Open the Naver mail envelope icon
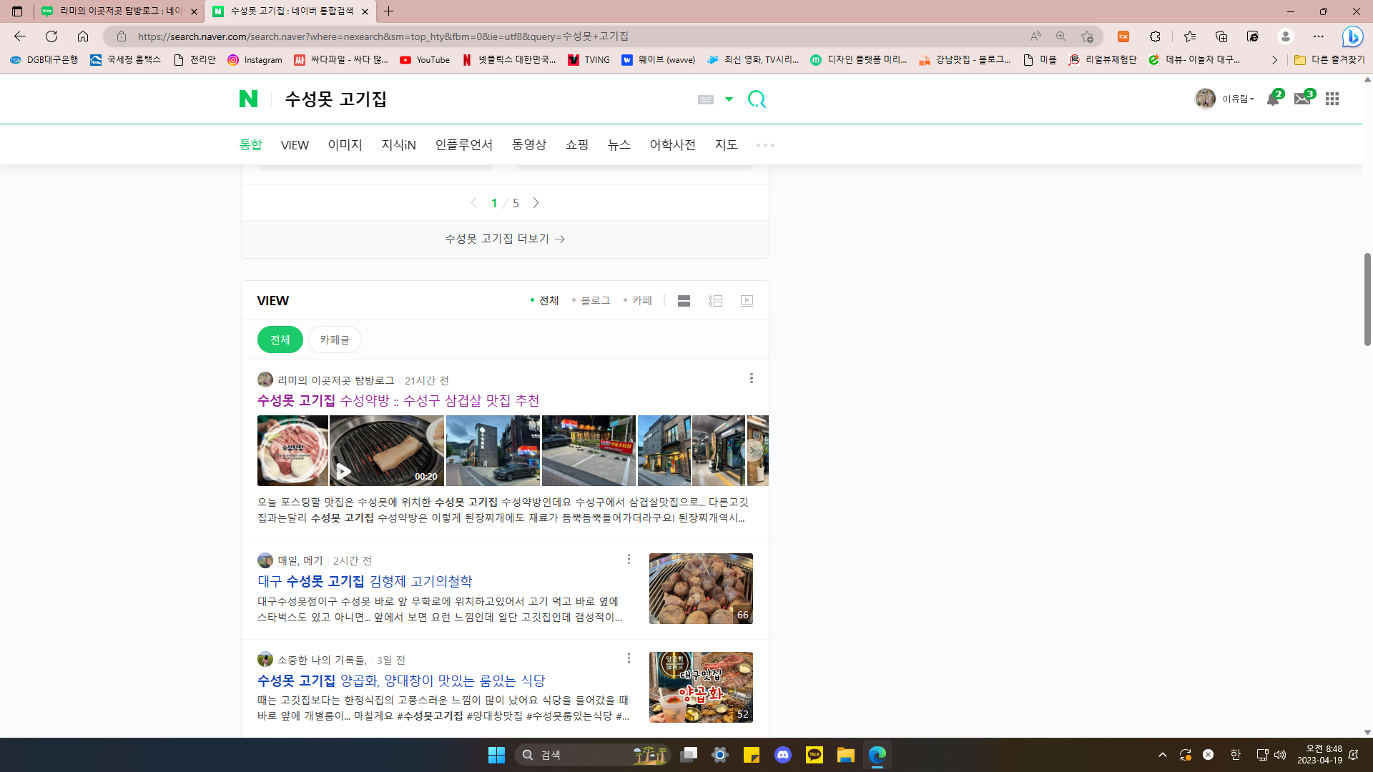 click(1302, 99)
